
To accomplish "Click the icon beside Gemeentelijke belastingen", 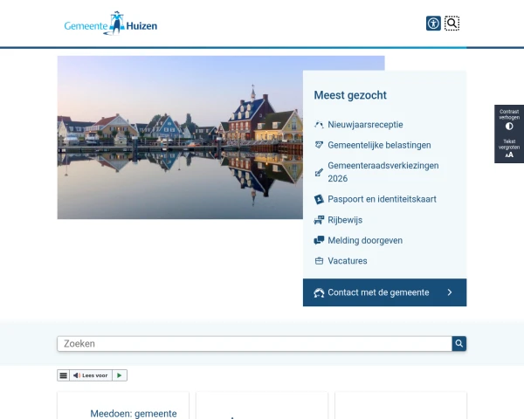I will coord(319,145).
